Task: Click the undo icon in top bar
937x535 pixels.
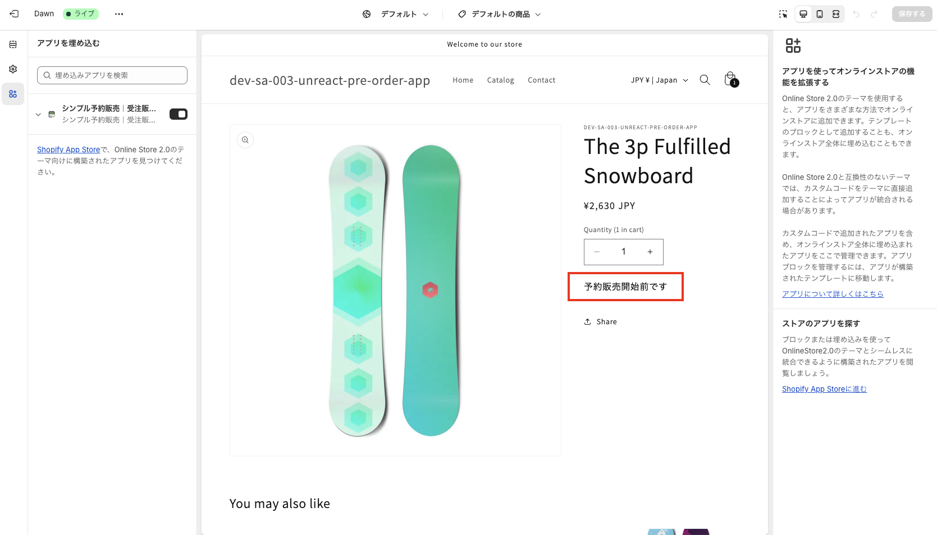Action: coord(856,13)
